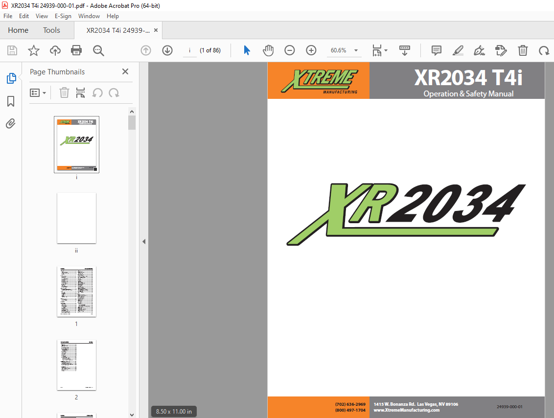Screen dimensions: 554x418
Task: Activate the hand pan tool
Action: [268, 50]
